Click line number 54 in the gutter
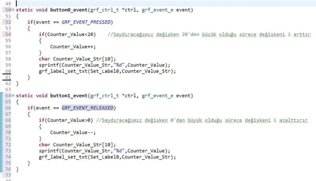 8,35
